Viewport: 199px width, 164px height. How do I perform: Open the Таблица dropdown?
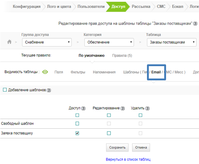171,42
